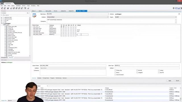Click the Apply button

(170, 80)
